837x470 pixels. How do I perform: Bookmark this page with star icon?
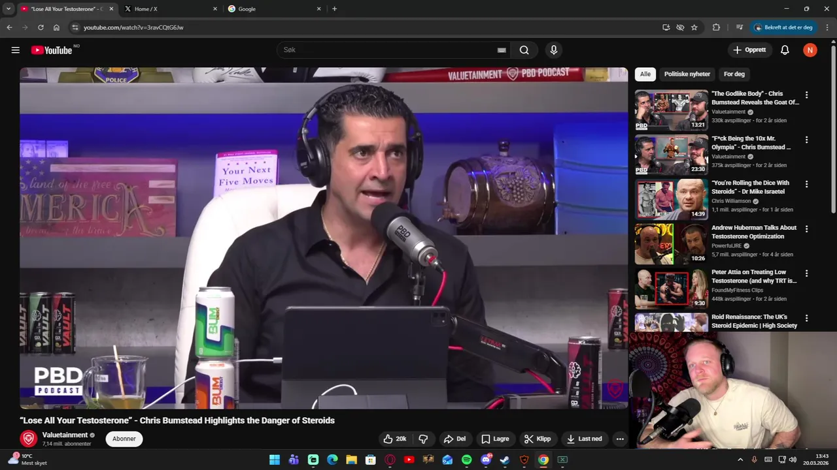[694, 27]
